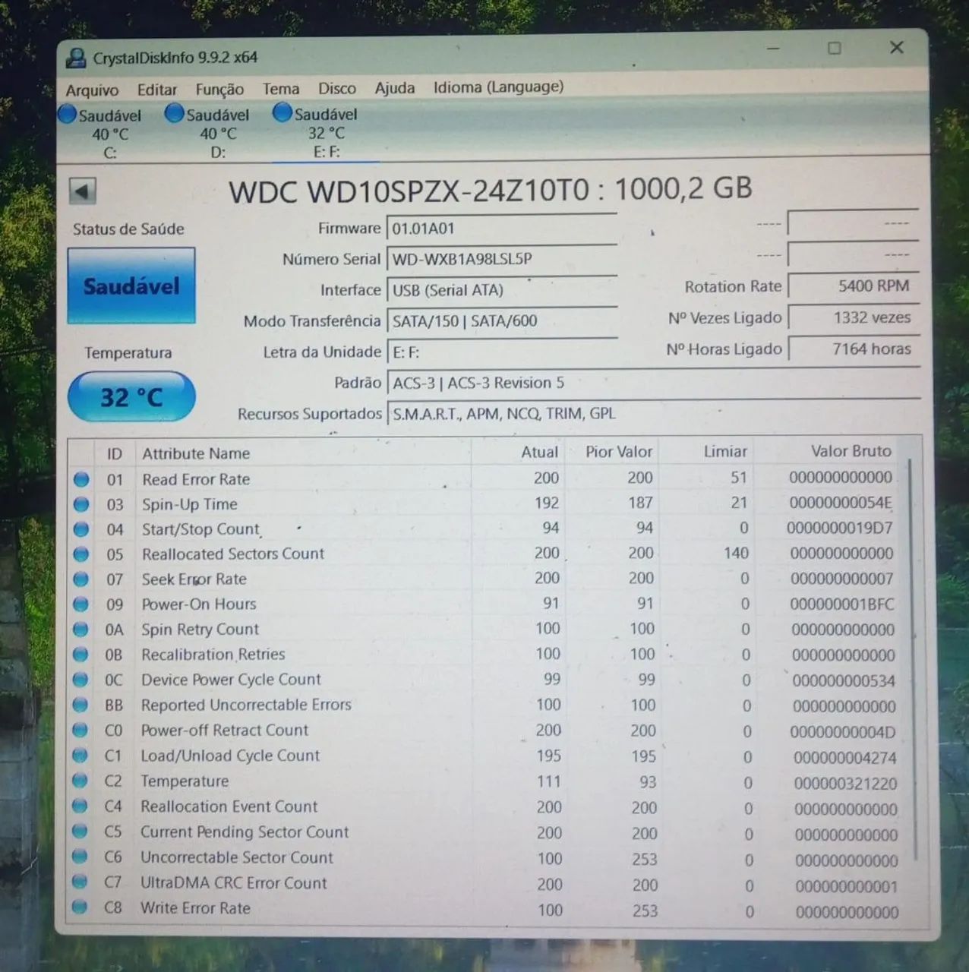Click the 32 °C temperature button
This screenshot has width=969, height=972.
click(131, 396)
